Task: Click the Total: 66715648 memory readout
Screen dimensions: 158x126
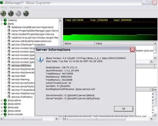Action: (74, 20)
